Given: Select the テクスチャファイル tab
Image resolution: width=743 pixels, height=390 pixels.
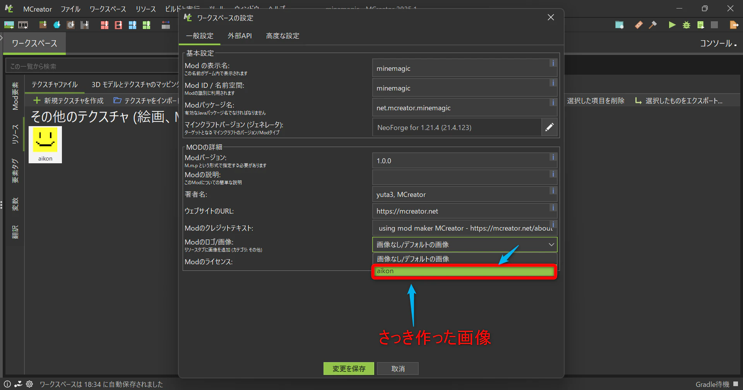Looking at the screenshot, I should (55, 85).
